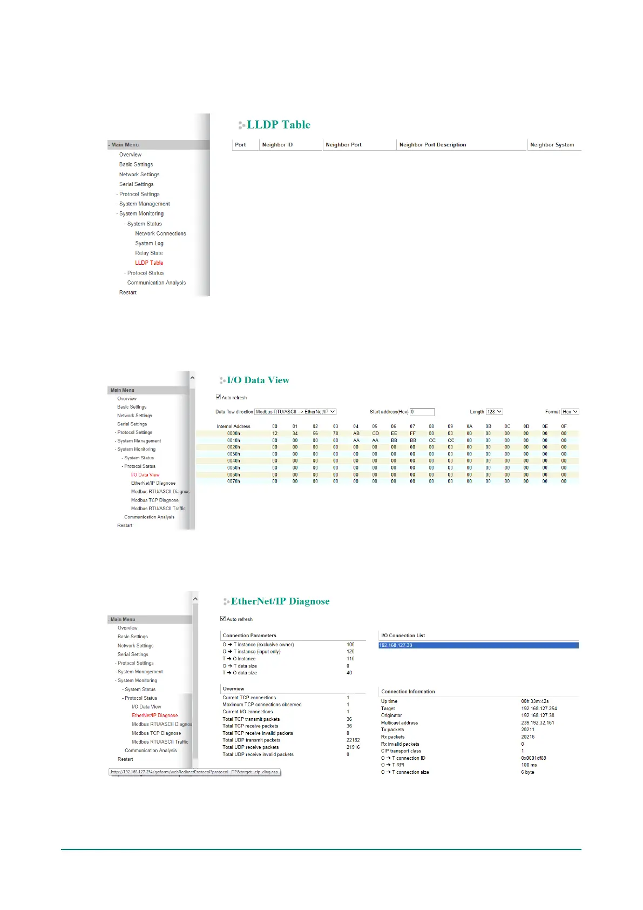
Task: Click the 0F column header in data table
Action: [564, 426]
